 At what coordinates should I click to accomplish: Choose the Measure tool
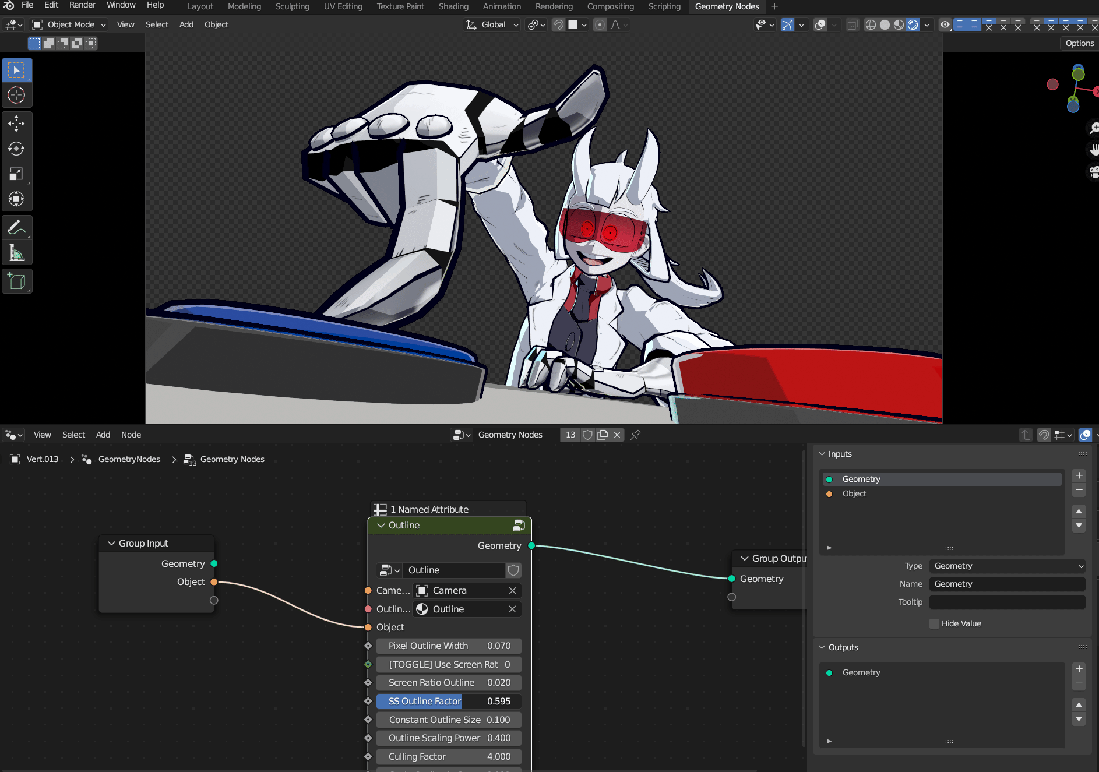click(x=16, y=252)
